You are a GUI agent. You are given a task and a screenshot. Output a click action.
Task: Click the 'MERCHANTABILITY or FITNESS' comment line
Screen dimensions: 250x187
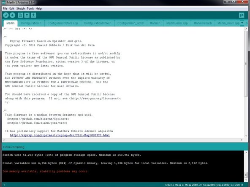(x=57, y=82)
